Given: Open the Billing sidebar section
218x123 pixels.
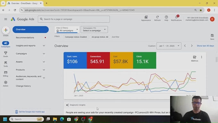Looking at the screenshot, I should pyautogui.click(x=5, y=74).
